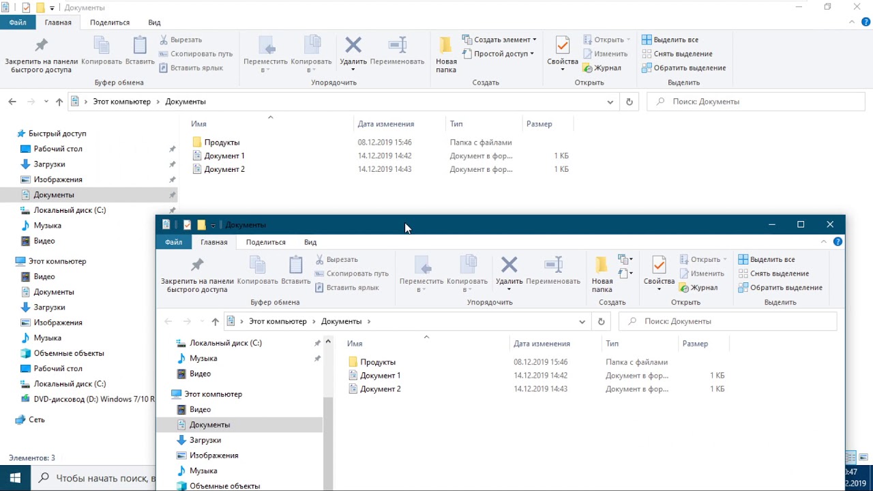Image resolution: width=873 pixels, height=491 pixels.
Task: Select Продукты folder in background window
Action: pos(222,143)
